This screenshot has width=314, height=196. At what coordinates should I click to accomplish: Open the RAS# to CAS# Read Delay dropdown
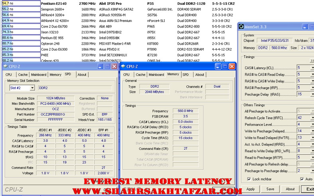click(x=312, y=74)
